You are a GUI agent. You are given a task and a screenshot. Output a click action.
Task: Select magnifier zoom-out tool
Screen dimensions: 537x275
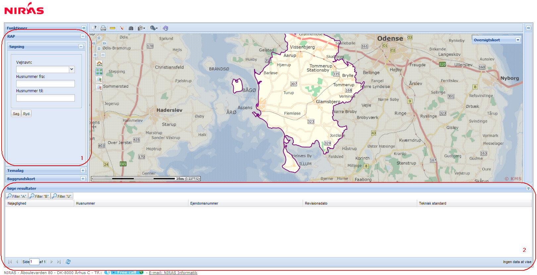click(99, 87)
